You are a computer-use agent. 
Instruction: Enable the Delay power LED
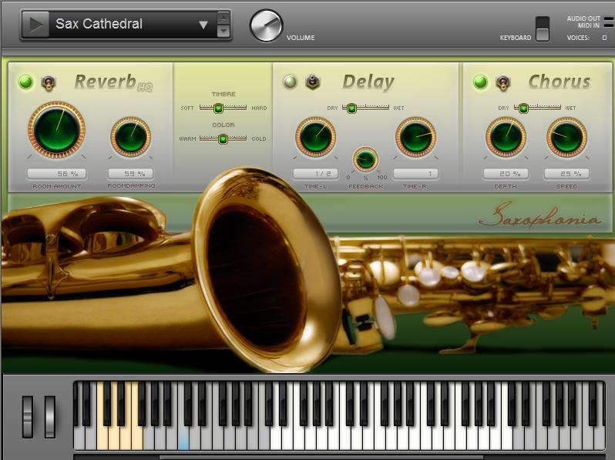tap(290, 82)
